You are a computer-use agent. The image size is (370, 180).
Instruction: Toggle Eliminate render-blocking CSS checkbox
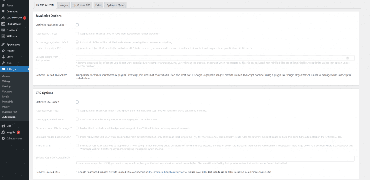[77, 137]
